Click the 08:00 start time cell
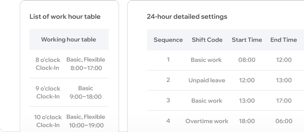The height and width of the screenshot is (132, 304). 247,60
